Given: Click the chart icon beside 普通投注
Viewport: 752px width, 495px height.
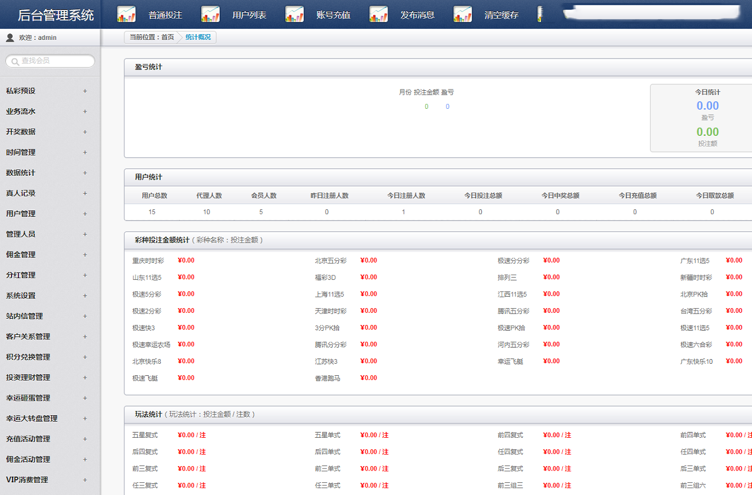Looking at the screenshot, I should (126, 14).
